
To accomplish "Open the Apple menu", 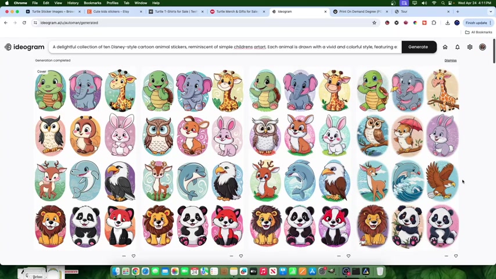I will click(x=6, y=3).
